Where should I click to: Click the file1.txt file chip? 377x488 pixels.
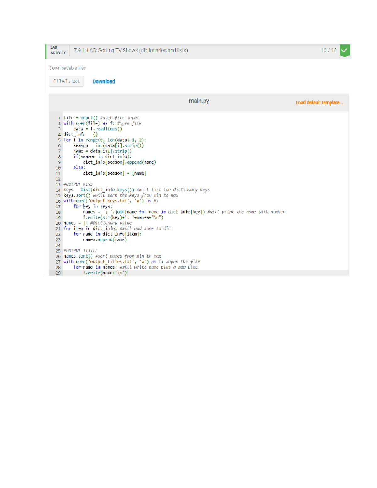point(66,81)
